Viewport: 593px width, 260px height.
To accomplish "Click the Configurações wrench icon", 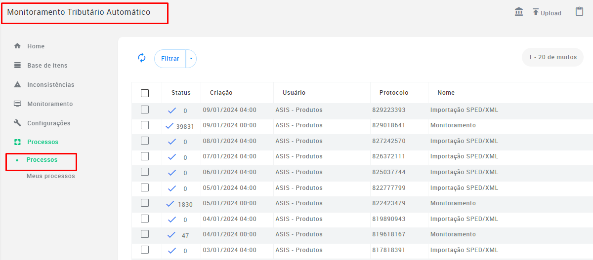I will (x=17, y=123).
